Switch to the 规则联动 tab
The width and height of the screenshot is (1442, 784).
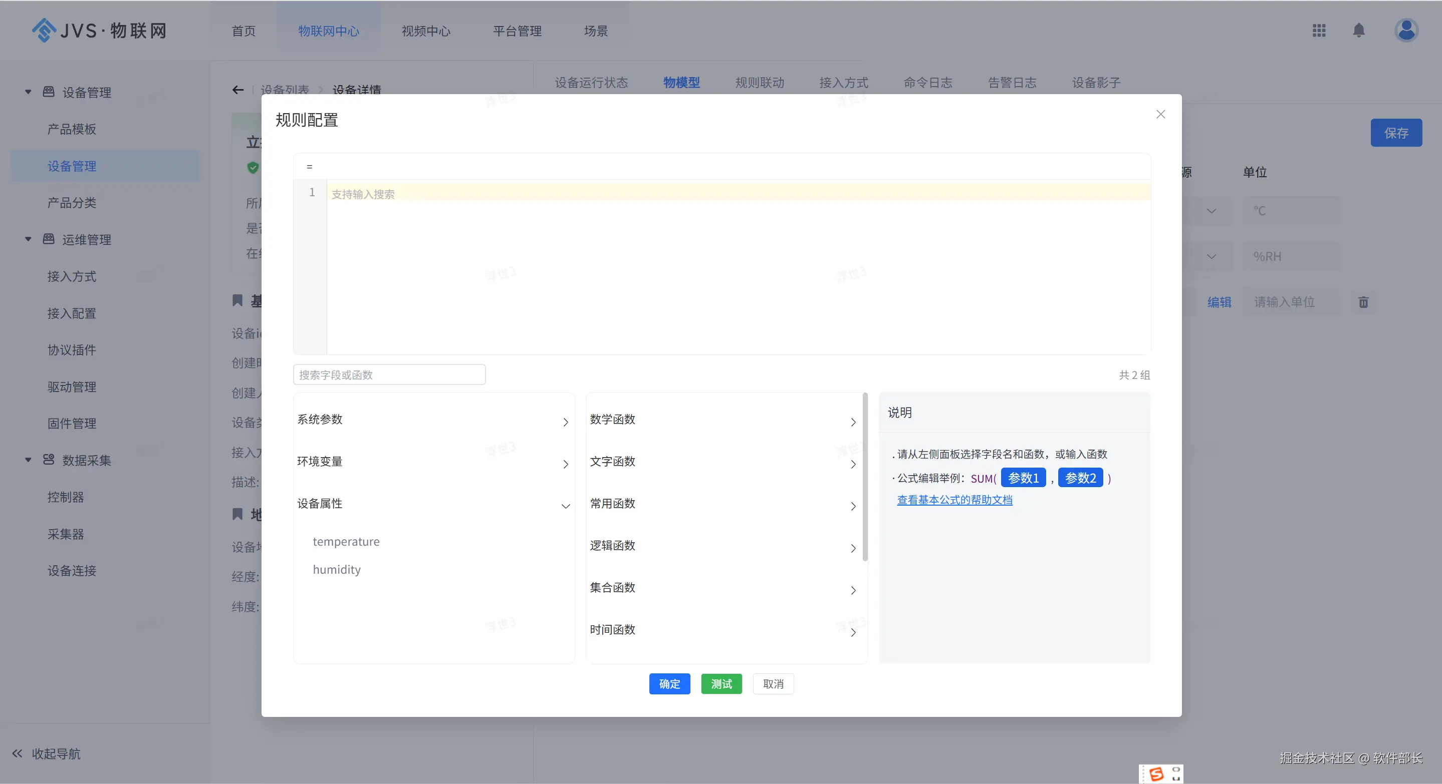click(x=759, y=83)
